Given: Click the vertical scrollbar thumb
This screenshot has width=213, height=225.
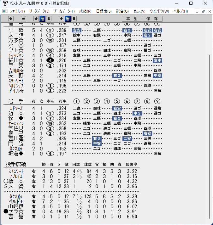Looking at the screenshot, I should [x=210, y=136].
